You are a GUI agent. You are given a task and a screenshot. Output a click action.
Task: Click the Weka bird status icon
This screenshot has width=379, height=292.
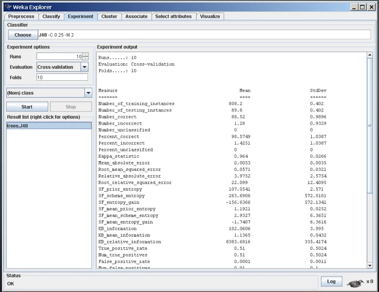pyautogui.click(x=355, y=283)
